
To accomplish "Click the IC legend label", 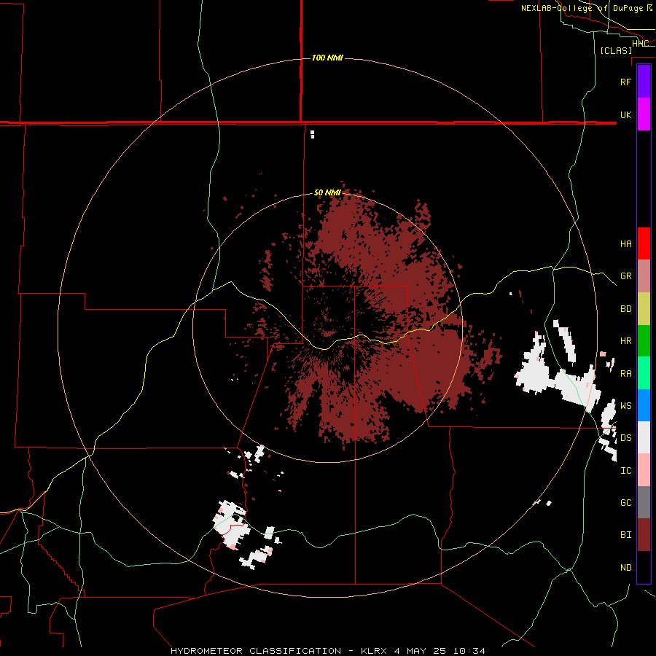I will coord(625,470).
